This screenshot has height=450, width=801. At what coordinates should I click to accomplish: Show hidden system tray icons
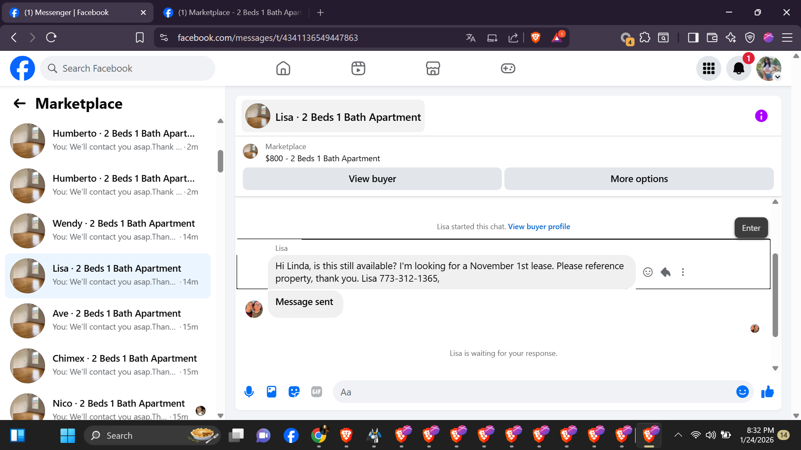click(678, 435)
